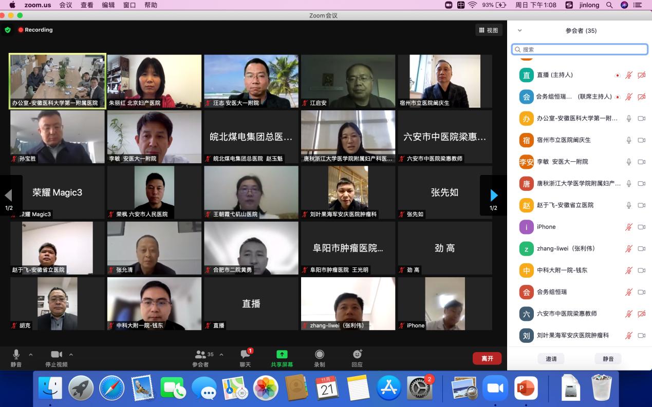
Task: Open the Reactions emoji icon
Action: coord(357,355)
